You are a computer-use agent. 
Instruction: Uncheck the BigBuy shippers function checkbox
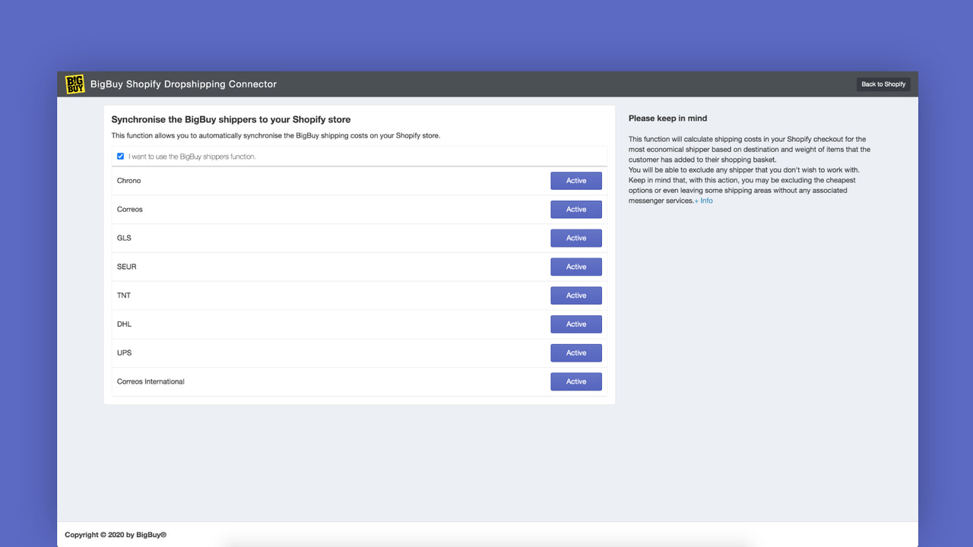120,156
